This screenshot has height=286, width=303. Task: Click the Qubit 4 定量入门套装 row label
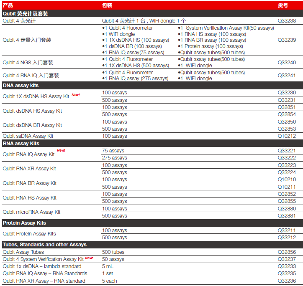(27, 40)
